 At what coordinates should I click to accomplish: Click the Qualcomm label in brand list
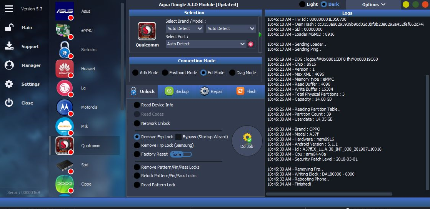coord(90,146)
